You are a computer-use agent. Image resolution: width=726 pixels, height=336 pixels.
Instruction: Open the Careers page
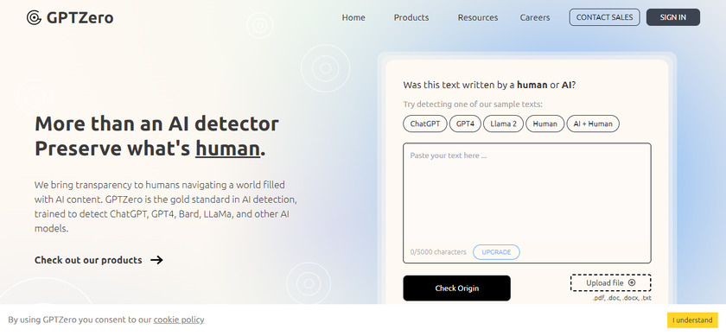(535, 17)
